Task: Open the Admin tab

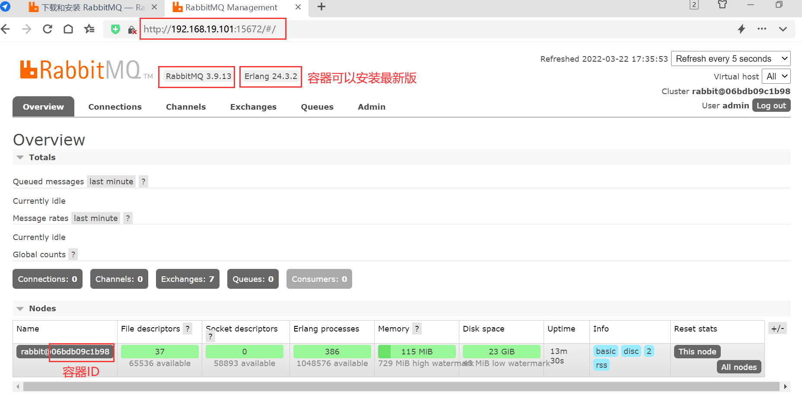Action: [x=372, y=107]
